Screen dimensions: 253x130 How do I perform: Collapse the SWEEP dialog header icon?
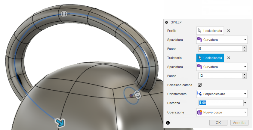167,22
